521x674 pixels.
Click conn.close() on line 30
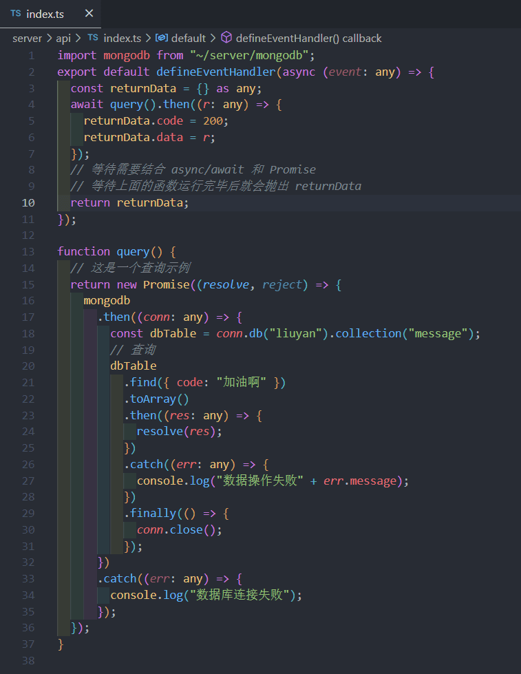(176, 530)
